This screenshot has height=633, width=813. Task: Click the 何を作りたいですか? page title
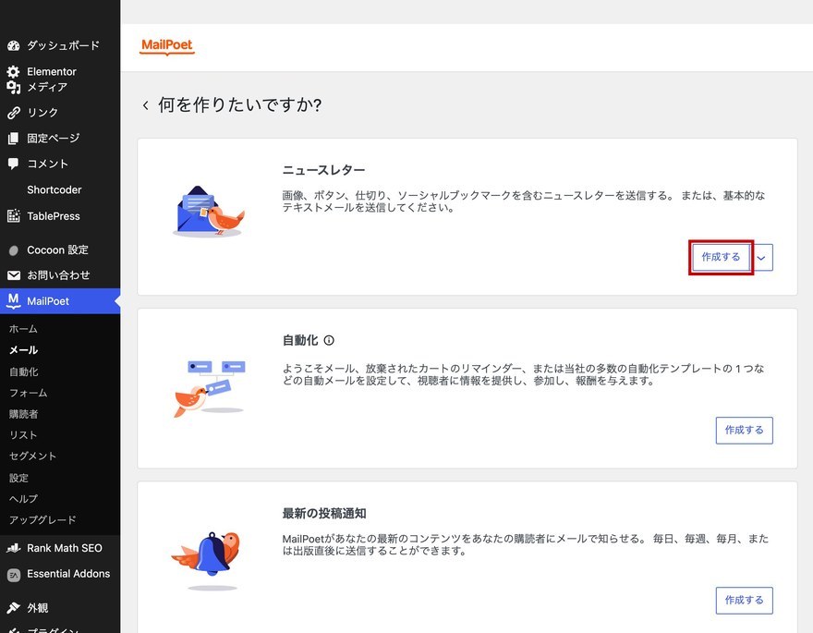pos(239,105)
